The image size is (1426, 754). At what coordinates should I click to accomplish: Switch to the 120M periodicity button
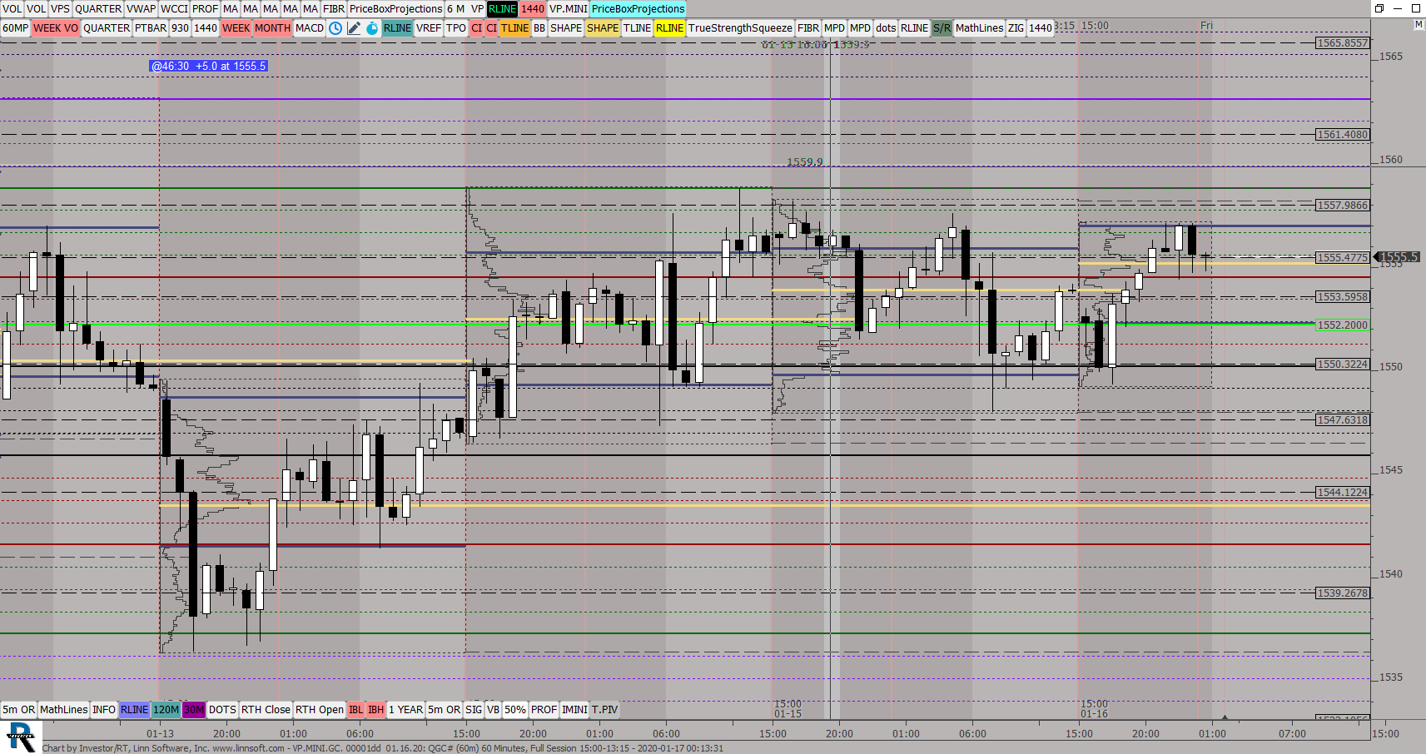166,710
